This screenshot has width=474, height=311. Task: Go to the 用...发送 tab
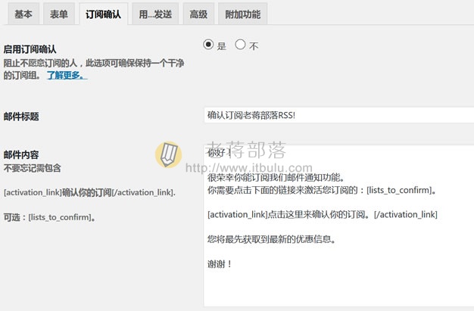click(x=155, y=14)
